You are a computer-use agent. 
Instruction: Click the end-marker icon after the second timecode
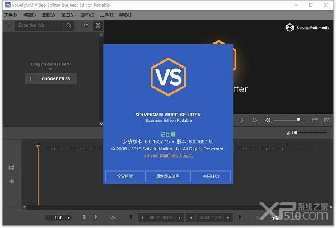click(240, 217)
